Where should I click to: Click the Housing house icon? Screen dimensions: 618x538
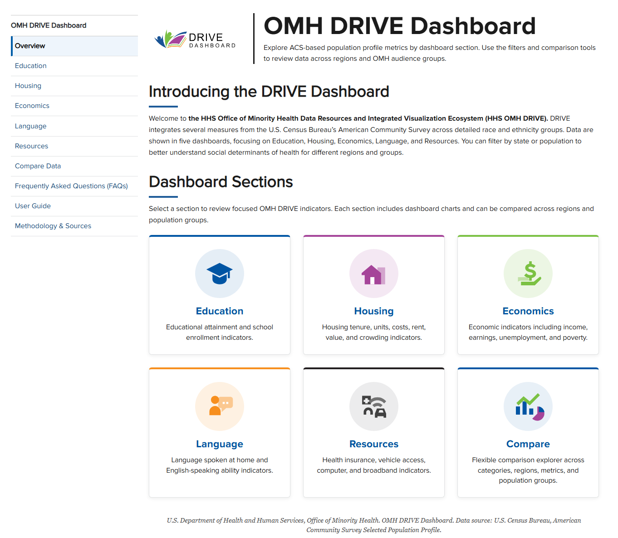pyautogui.click(x=374, y=274)
